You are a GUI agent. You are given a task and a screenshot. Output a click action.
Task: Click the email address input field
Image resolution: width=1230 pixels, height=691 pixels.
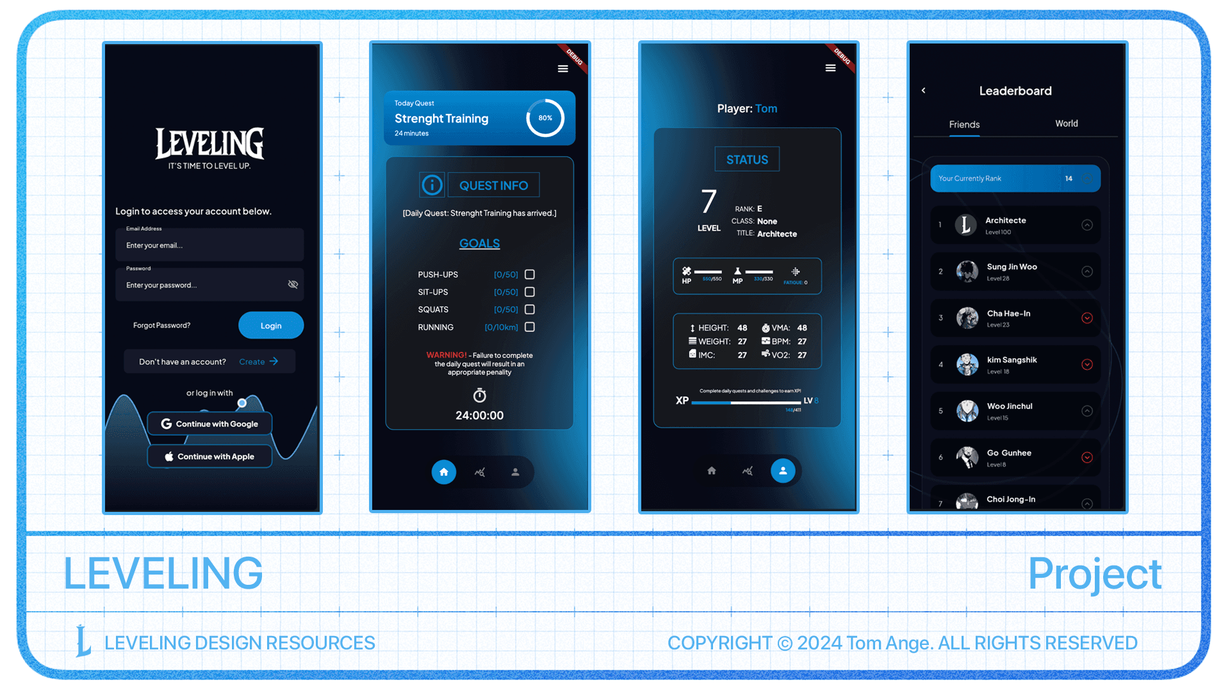tap(209, 244)
